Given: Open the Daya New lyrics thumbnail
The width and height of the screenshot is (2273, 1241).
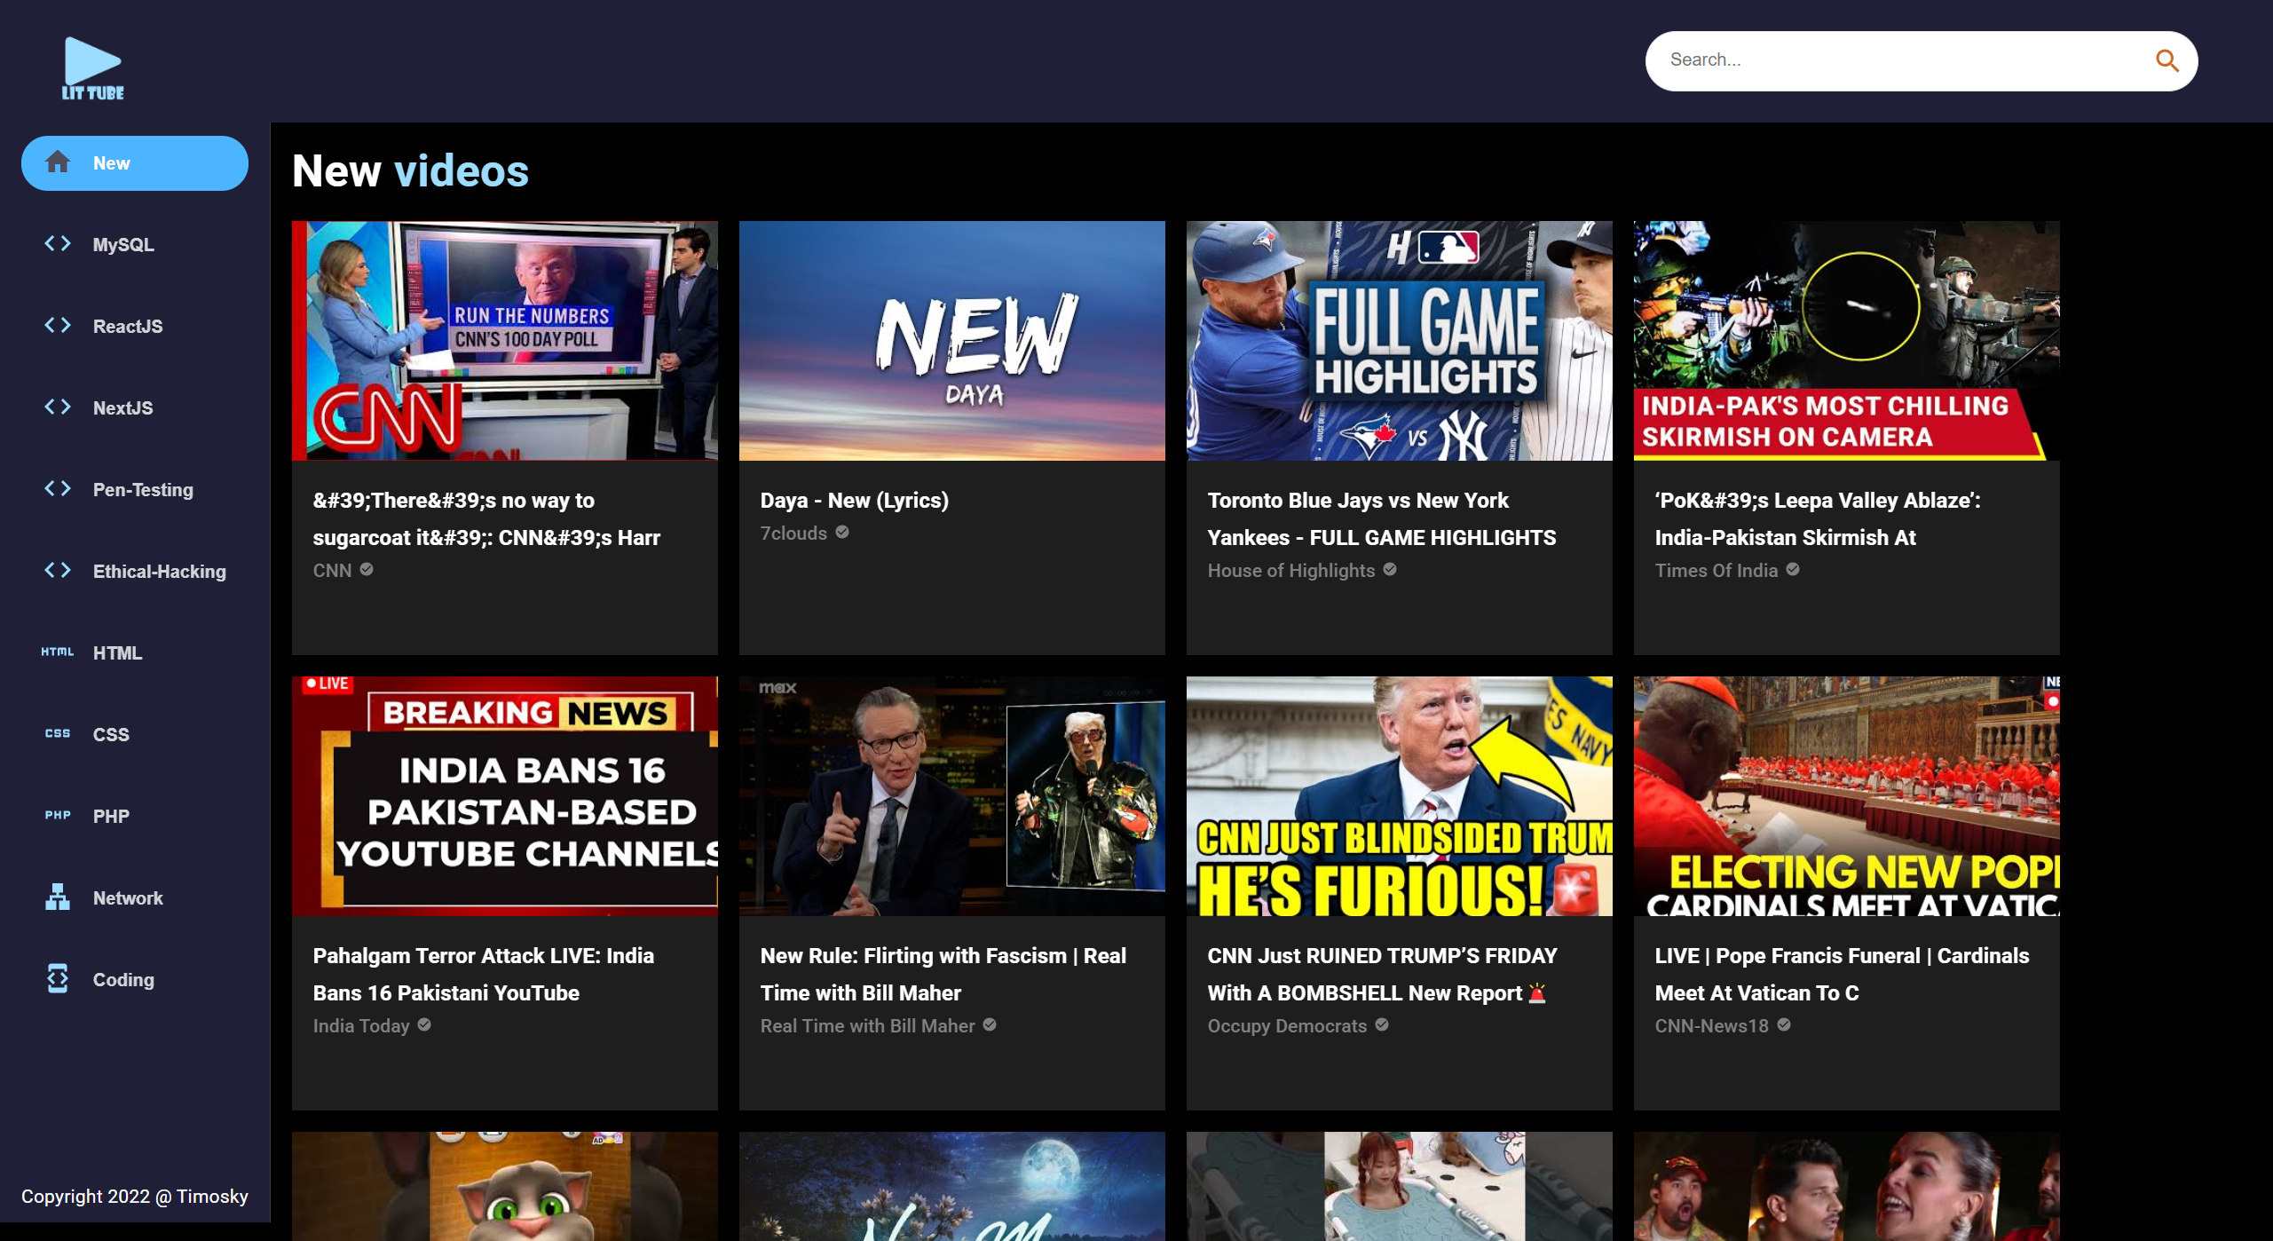Looking at the screenshot, I should [x=952, y=341].
